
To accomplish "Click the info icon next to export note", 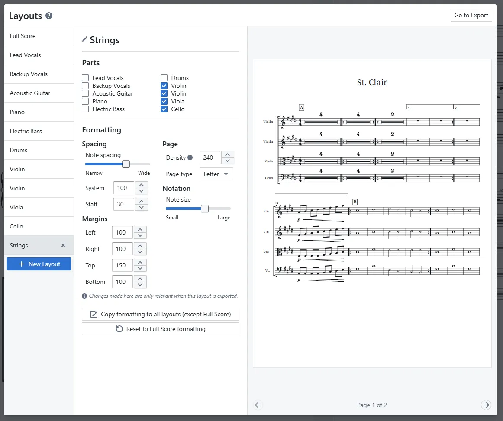I will [x=84, y=296].
